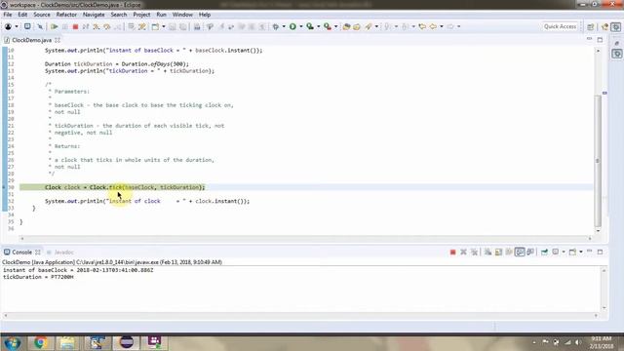Click the Debug bug icon in toolbar
This screenshot has height=351, width=624.
(275, 26)
